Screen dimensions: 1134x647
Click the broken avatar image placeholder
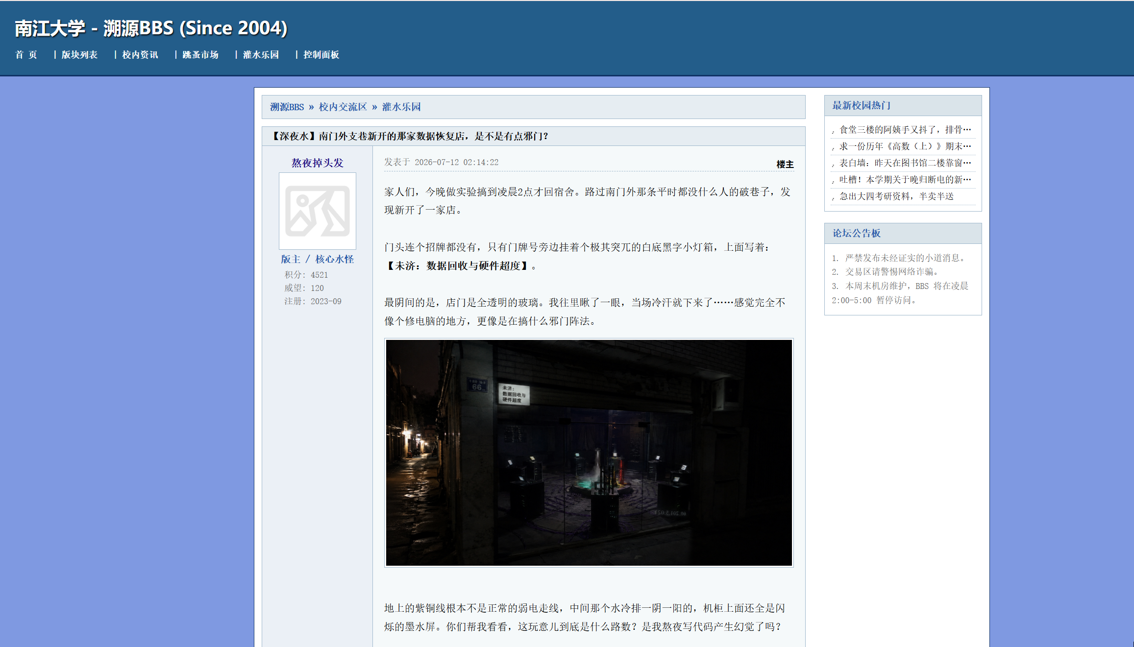(x=318, y=211)
